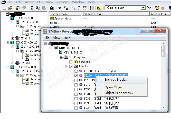The width and height of the screenshot is (171, 119).
Task: Expand Sources node in Block Privacy tree
Action: [66, 62]
